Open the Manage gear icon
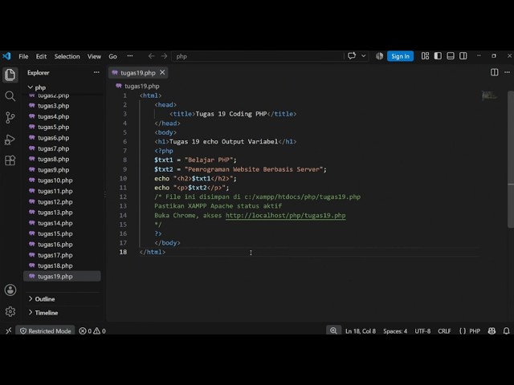Viewport: 514px width, 385px height. [10, 311]
